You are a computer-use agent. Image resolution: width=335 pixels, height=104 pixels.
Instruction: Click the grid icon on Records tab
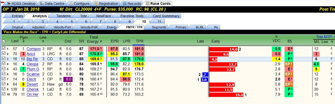[125, 4]
